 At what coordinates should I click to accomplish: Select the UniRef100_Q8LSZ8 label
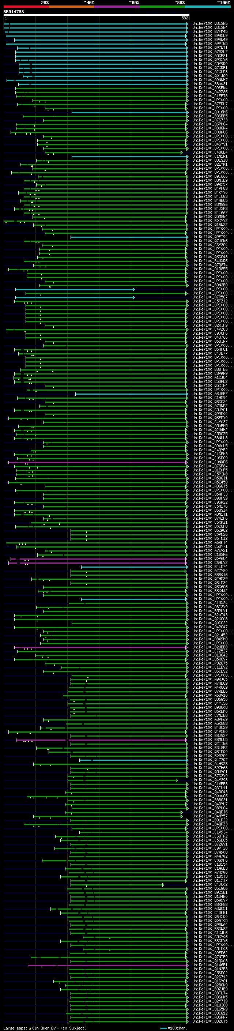(x=210, y=161)
